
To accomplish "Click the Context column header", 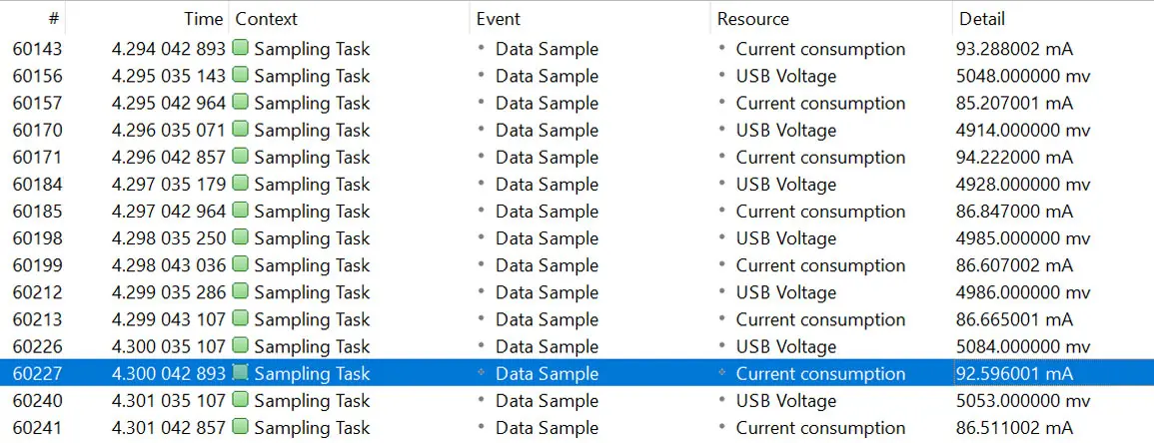I will 266,19.
